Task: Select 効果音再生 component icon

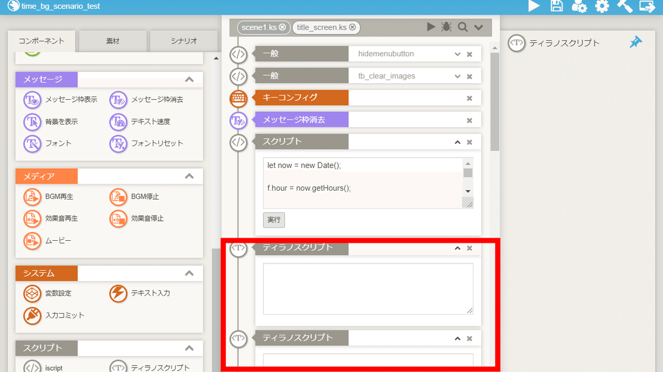Action: point(33,219)
